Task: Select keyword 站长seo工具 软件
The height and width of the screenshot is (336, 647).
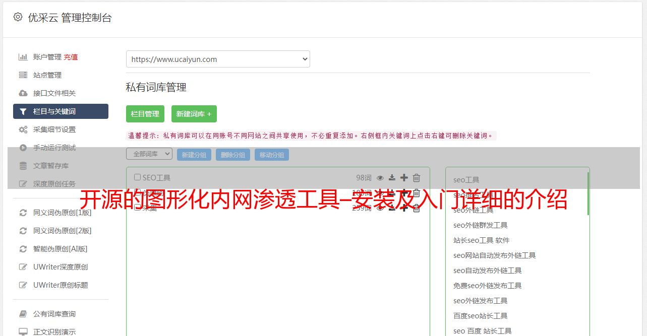Action: pyautogui.click(x=482, y=240)
